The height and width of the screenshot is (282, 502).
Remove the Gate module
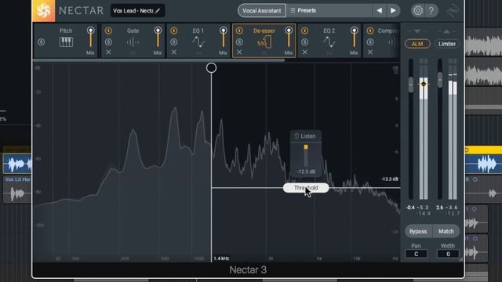[x=108, y=52]
